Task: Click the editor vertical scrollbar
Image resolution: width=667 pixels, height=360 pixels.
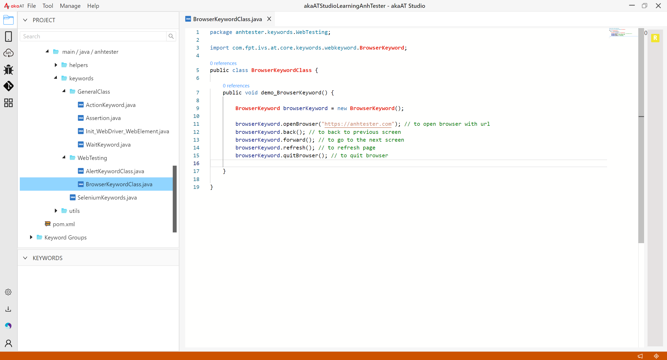Action: (x=641, y=136)
